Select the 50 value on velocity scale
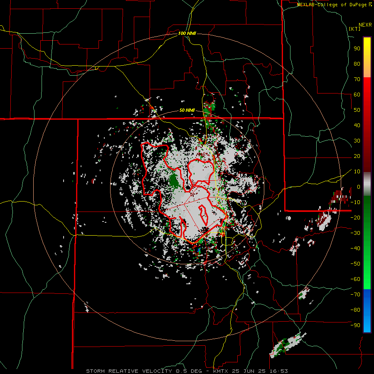The width and height of the screenshot is (374, 374). [357, 110]
